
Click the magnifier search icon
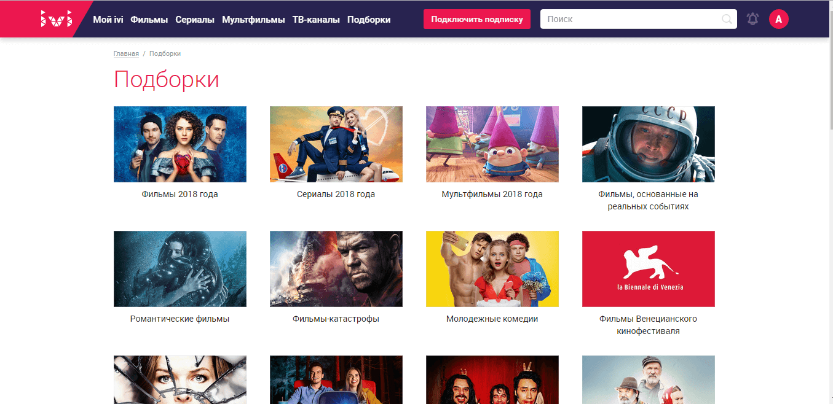pos(727,19)
